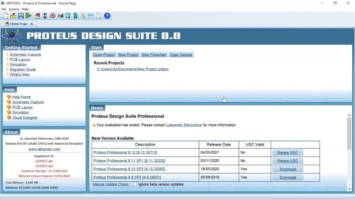Open recent New Project.pdsprj file
The image size is (355, 199).
click(133, 69)
